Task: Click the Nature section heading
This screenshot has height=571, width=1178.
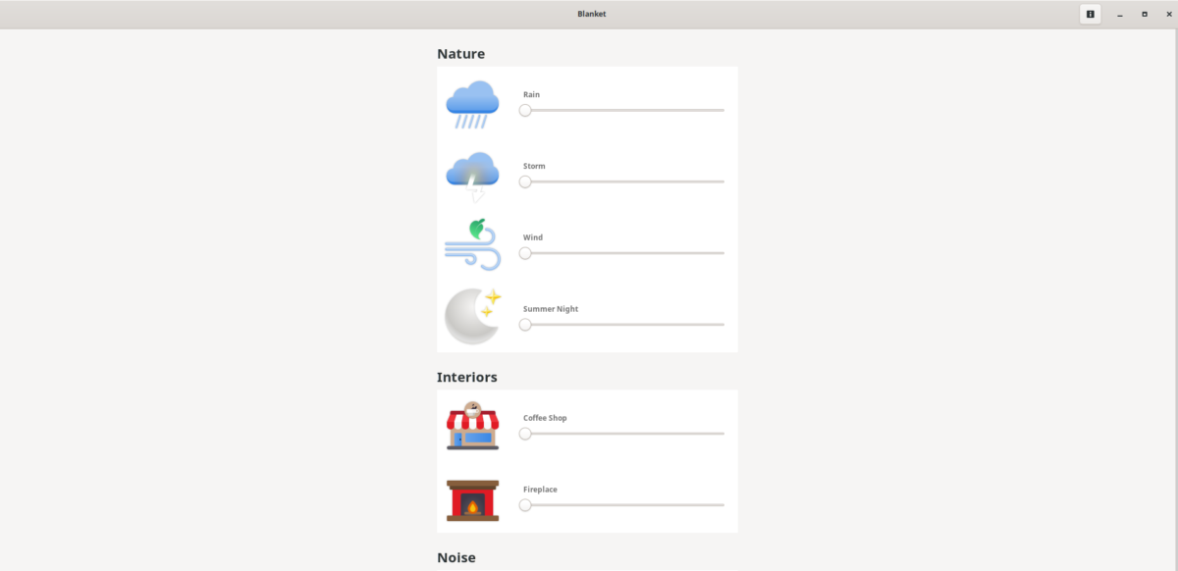Action: [460, 54]
